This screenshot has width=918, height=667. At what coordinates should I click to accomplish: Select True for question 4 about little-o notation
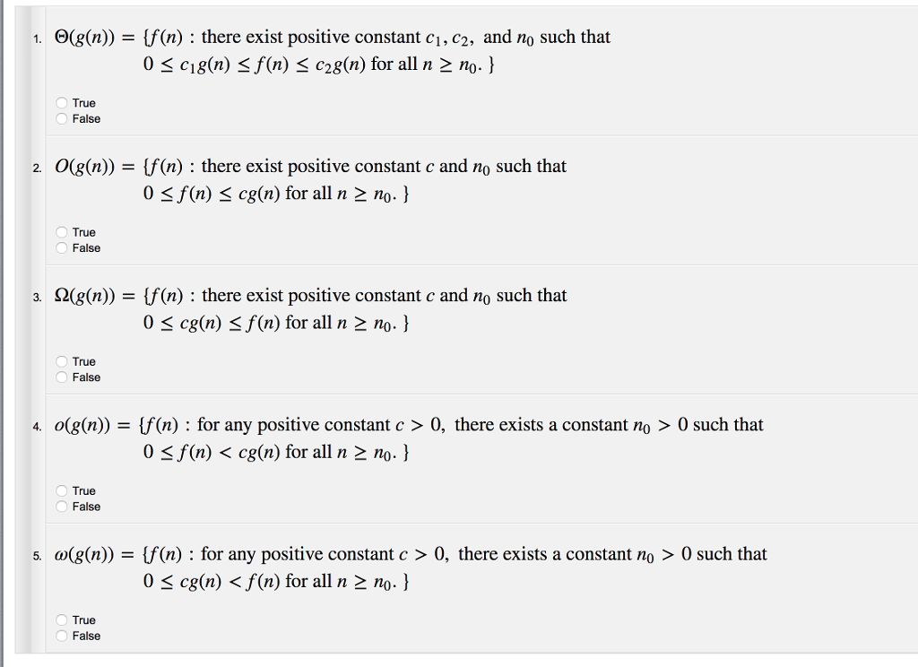(61, 490)
